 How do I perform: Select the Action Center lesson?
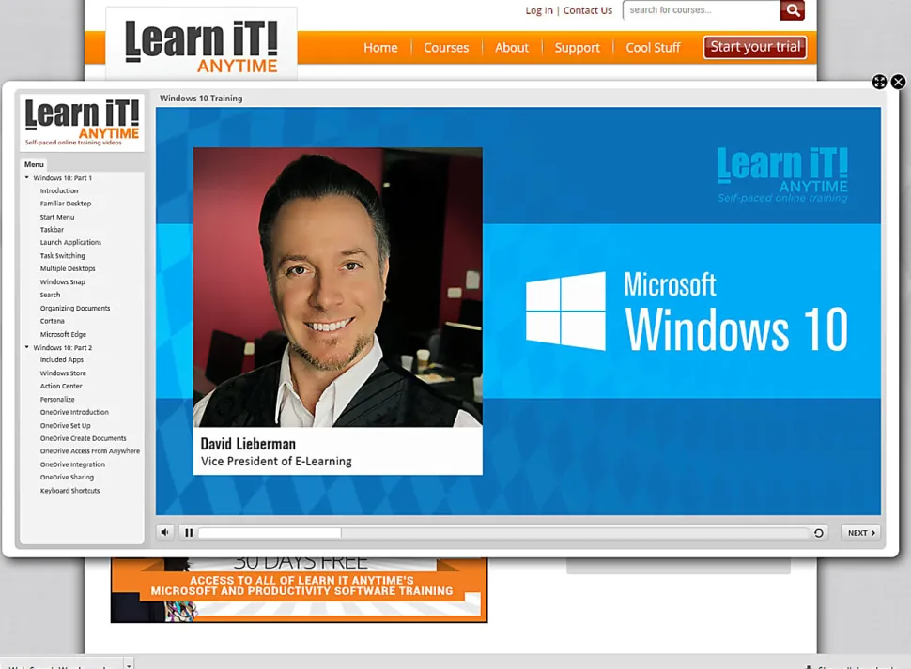[x=61, y=386]
